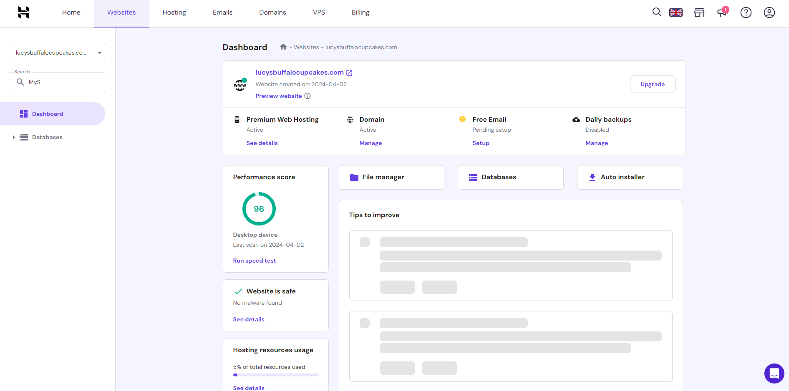Screen dimensions: 789x391
Task: Open site in new tab via external link icon
Action: tap(350, 72)
